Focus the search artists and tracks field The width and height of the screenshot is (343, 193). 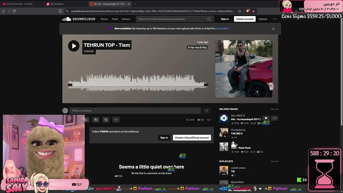(x=175, y=19)
